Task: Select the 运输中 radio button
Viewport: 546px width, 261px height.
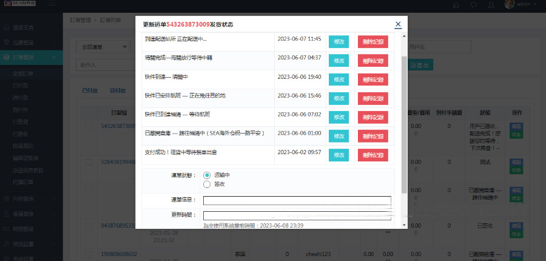Action: tap(207, 175)
